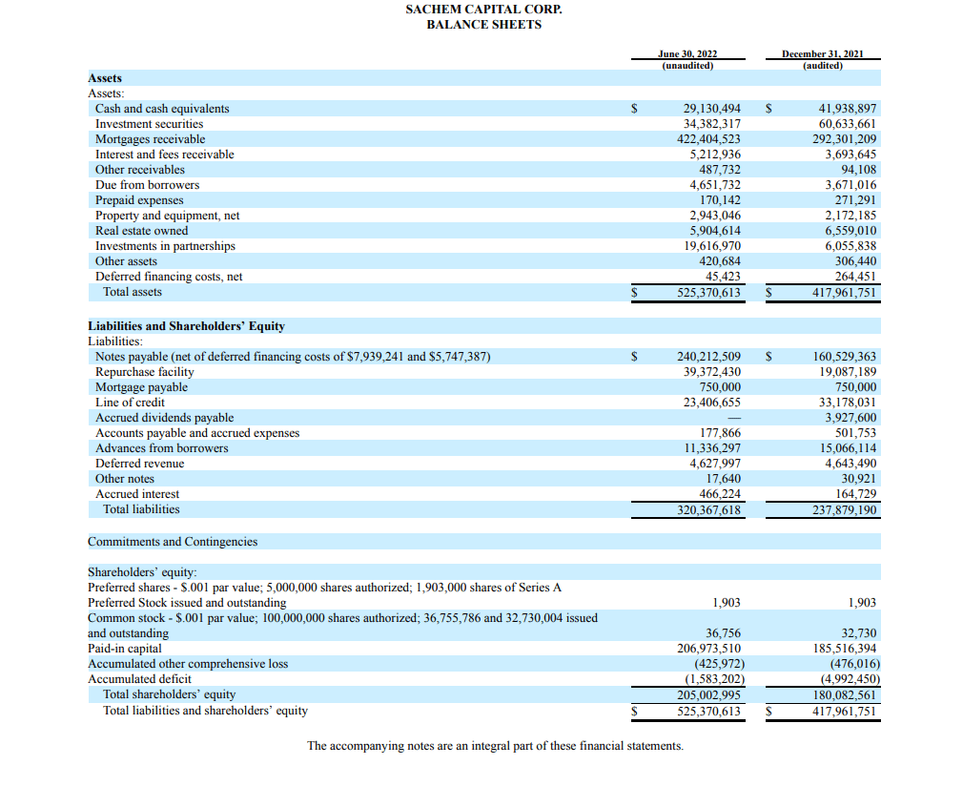Select accrued dividends value 3,927,600
Viewport: 963px width, 786px height.
[850, 418]
